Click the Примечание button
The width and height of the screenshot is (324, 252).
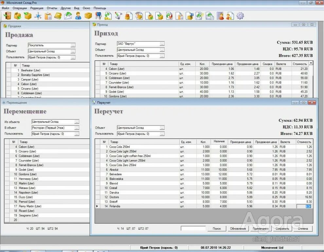click(x=261, y=229)
